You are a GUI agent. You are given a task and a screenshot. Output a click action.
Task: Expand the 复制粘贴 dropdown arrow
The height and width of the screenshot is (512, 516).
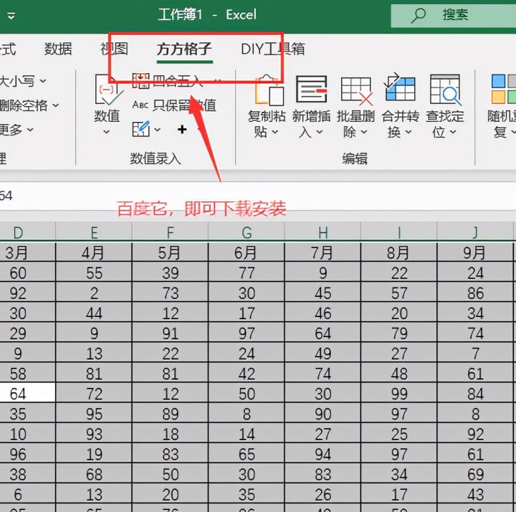click(275, 132)
